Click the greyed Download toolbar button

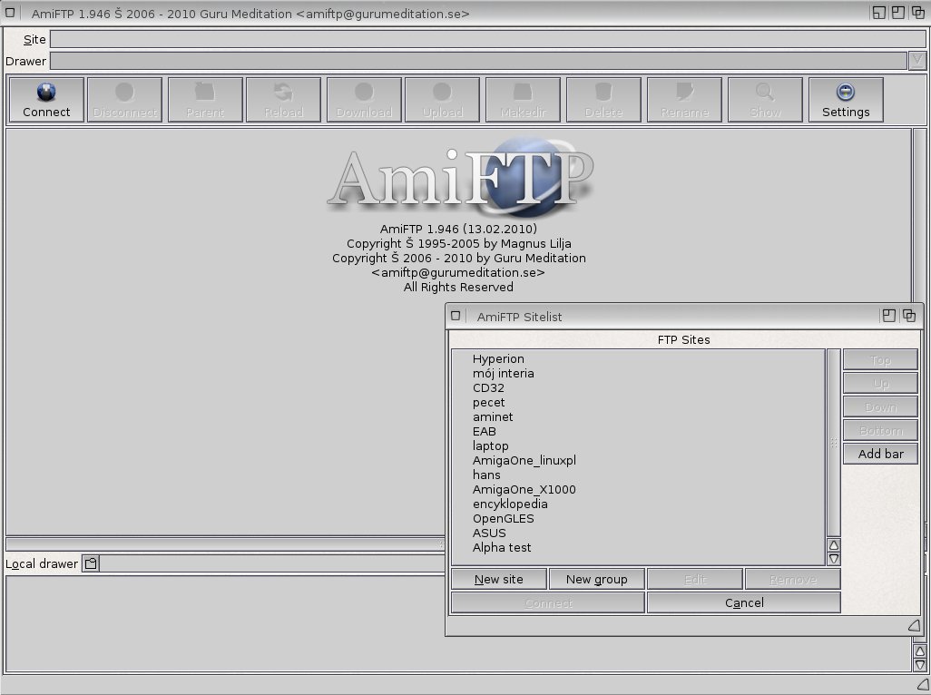[364, 100]
